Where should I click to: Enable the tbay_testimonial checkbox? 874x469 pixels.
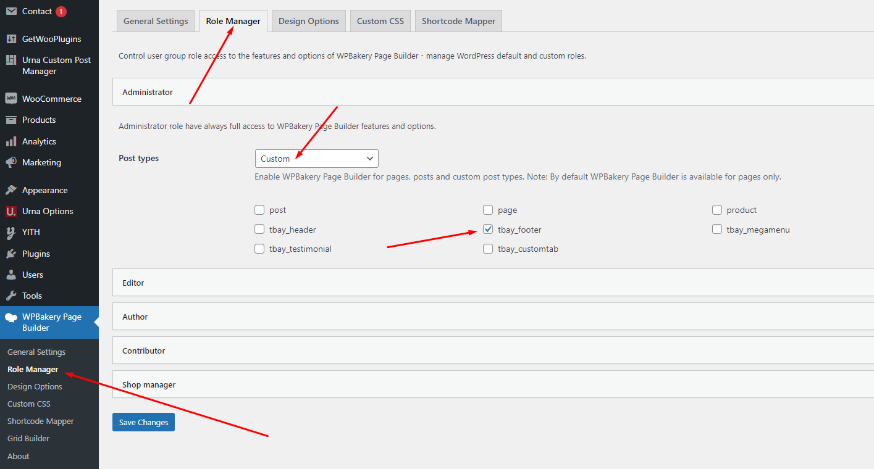pyautogui.click(x=259, y=249)
